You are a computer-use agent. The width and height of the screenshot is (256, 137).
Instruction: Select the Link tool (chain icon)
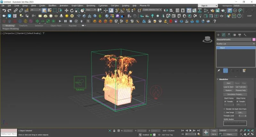coord(15,11)
